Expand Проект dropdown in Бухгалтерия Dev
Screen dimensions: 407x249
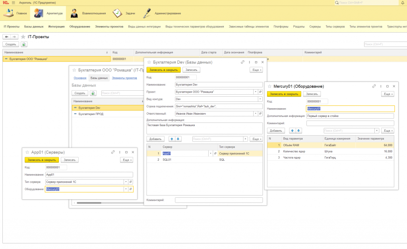point(256,92)
